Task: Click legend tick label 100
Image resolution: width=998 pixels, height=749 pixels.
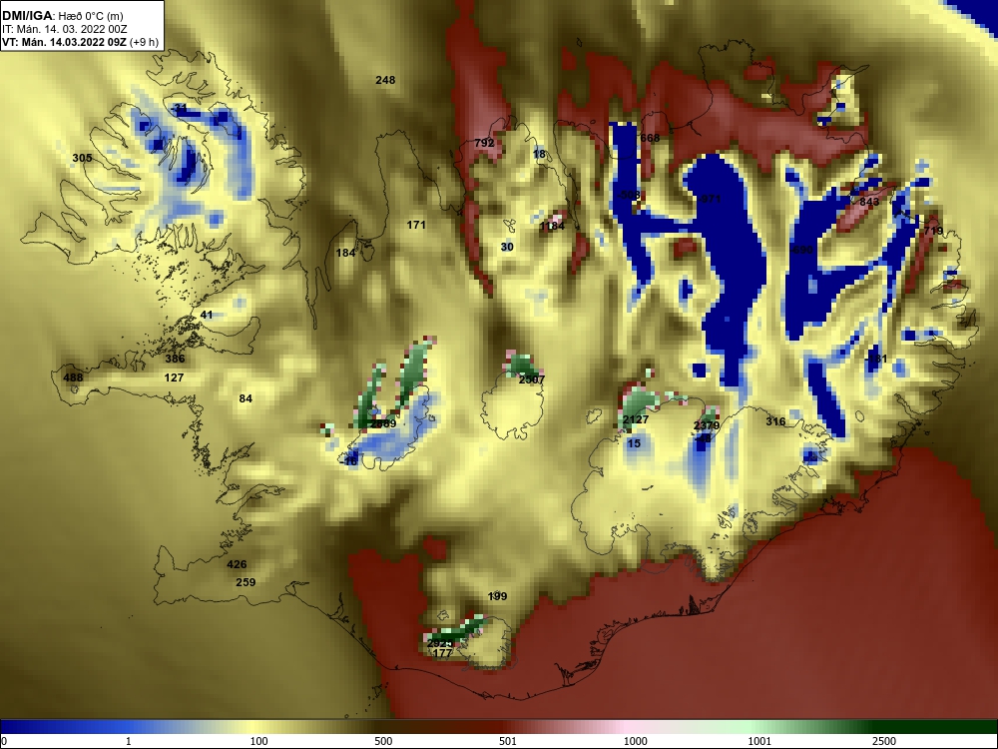Action: coord(259,741)
